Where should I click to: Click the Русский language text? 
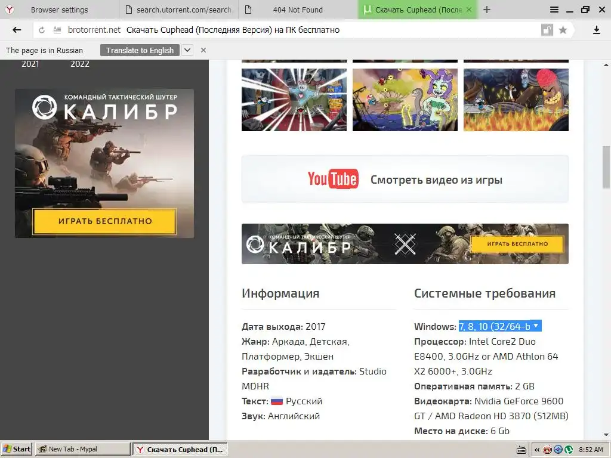304,401
